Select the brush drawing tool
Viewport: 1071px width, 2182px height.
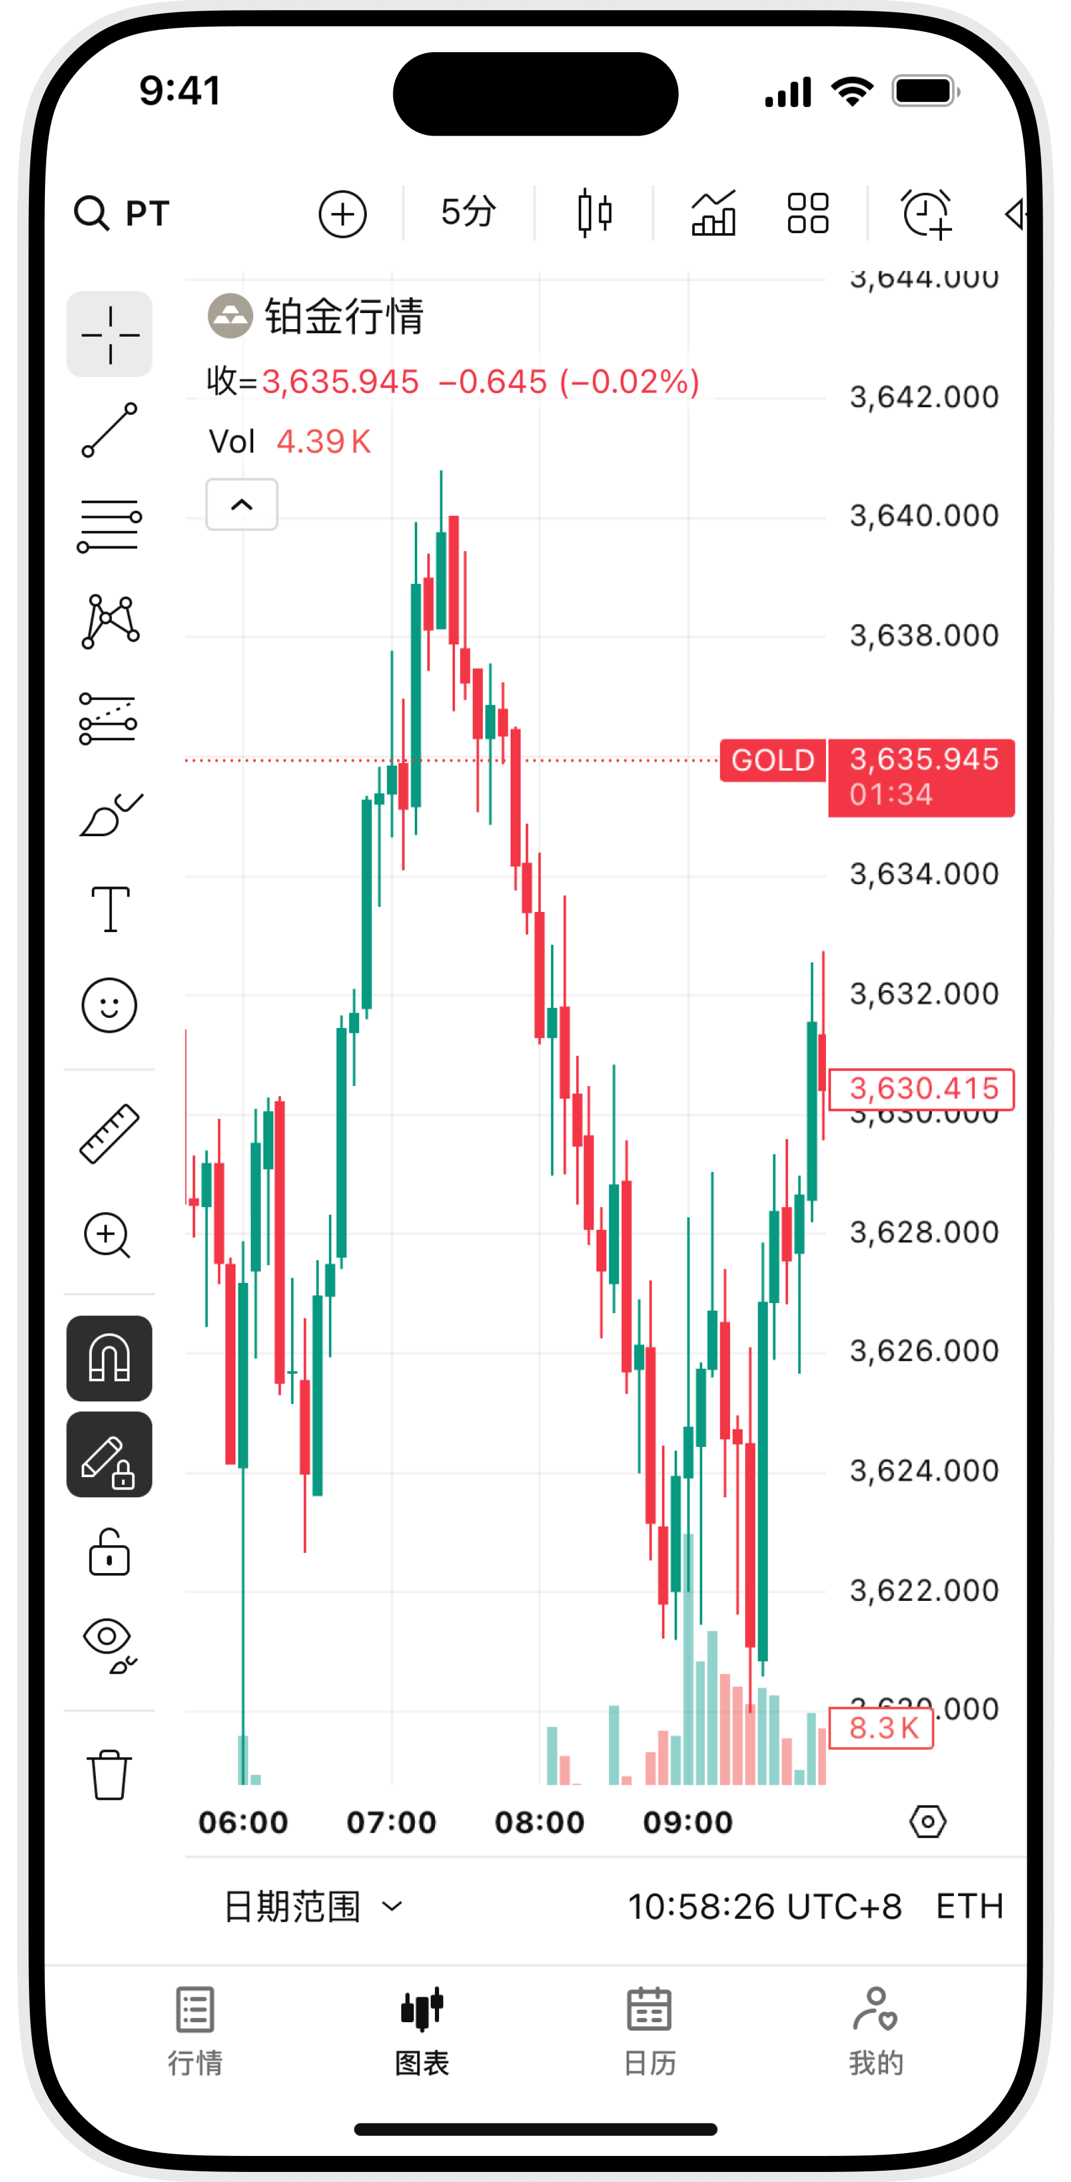click(x=109, y=815)
